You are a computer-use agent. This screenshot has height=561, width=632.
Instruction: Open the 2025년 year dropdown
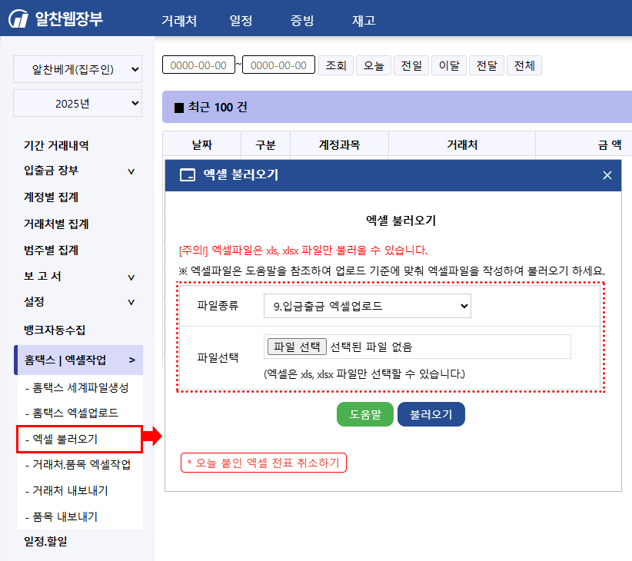tap(78, 103)
